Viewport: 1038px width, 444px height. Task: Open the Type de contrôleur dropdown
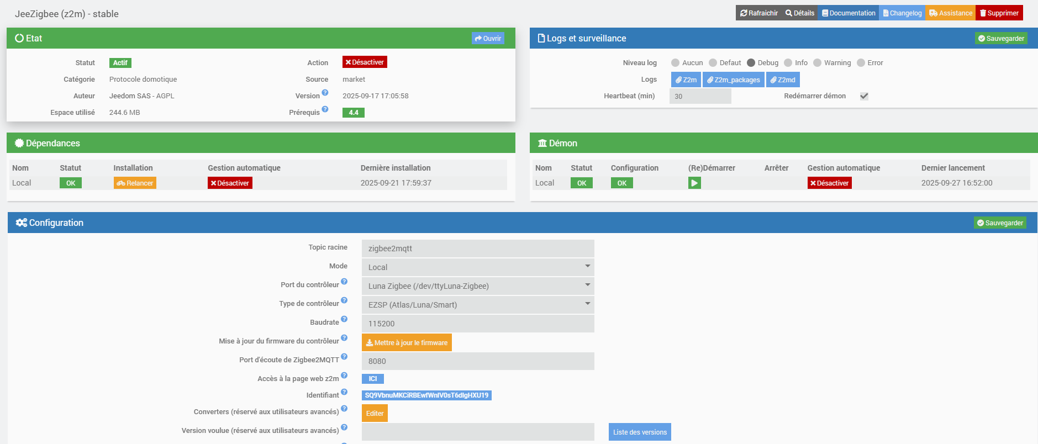[x=478, y=305]
